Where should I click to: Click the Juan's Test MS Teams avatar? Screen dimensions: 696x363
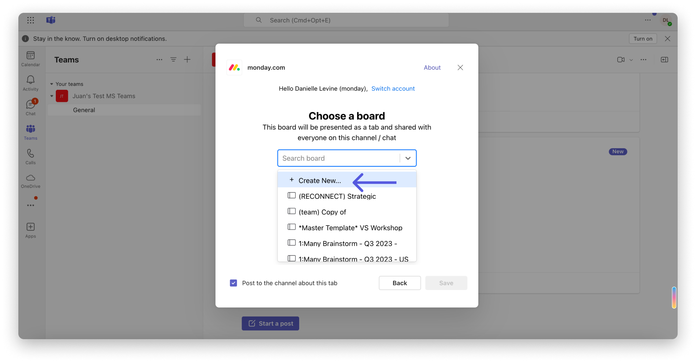[x=62, y=96]
